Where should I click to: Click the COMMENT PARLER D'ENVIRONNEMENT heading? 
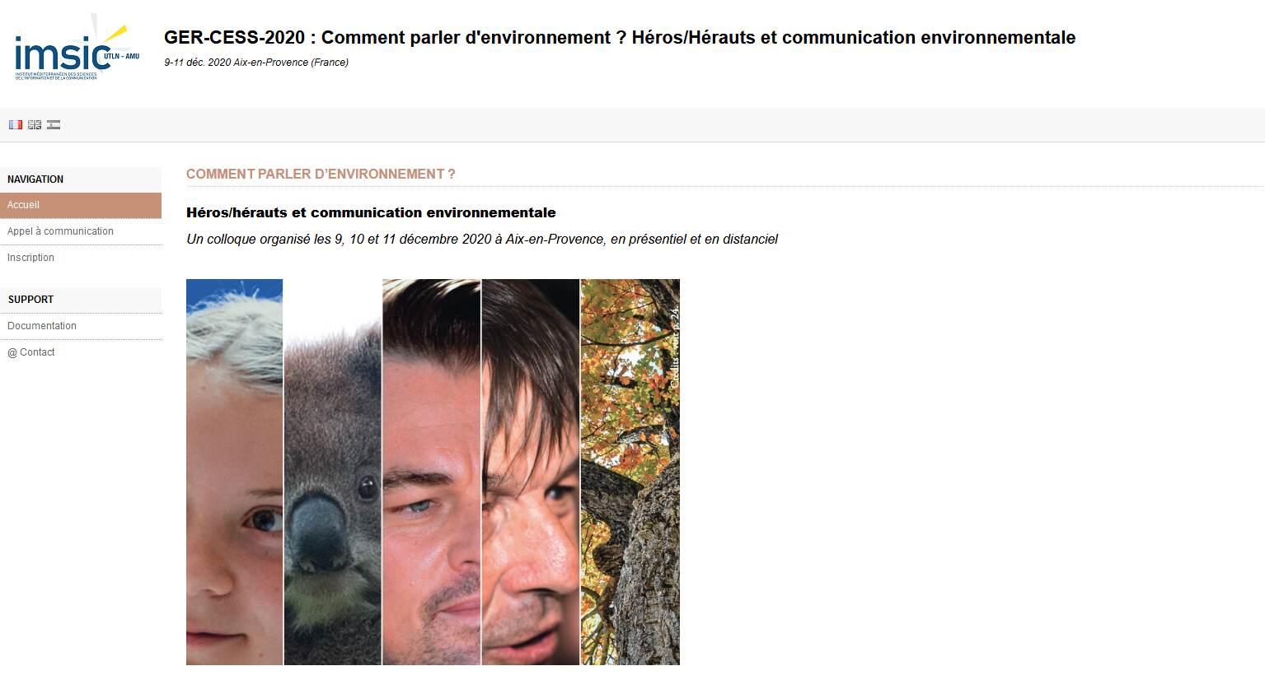[x=321, y=174]
